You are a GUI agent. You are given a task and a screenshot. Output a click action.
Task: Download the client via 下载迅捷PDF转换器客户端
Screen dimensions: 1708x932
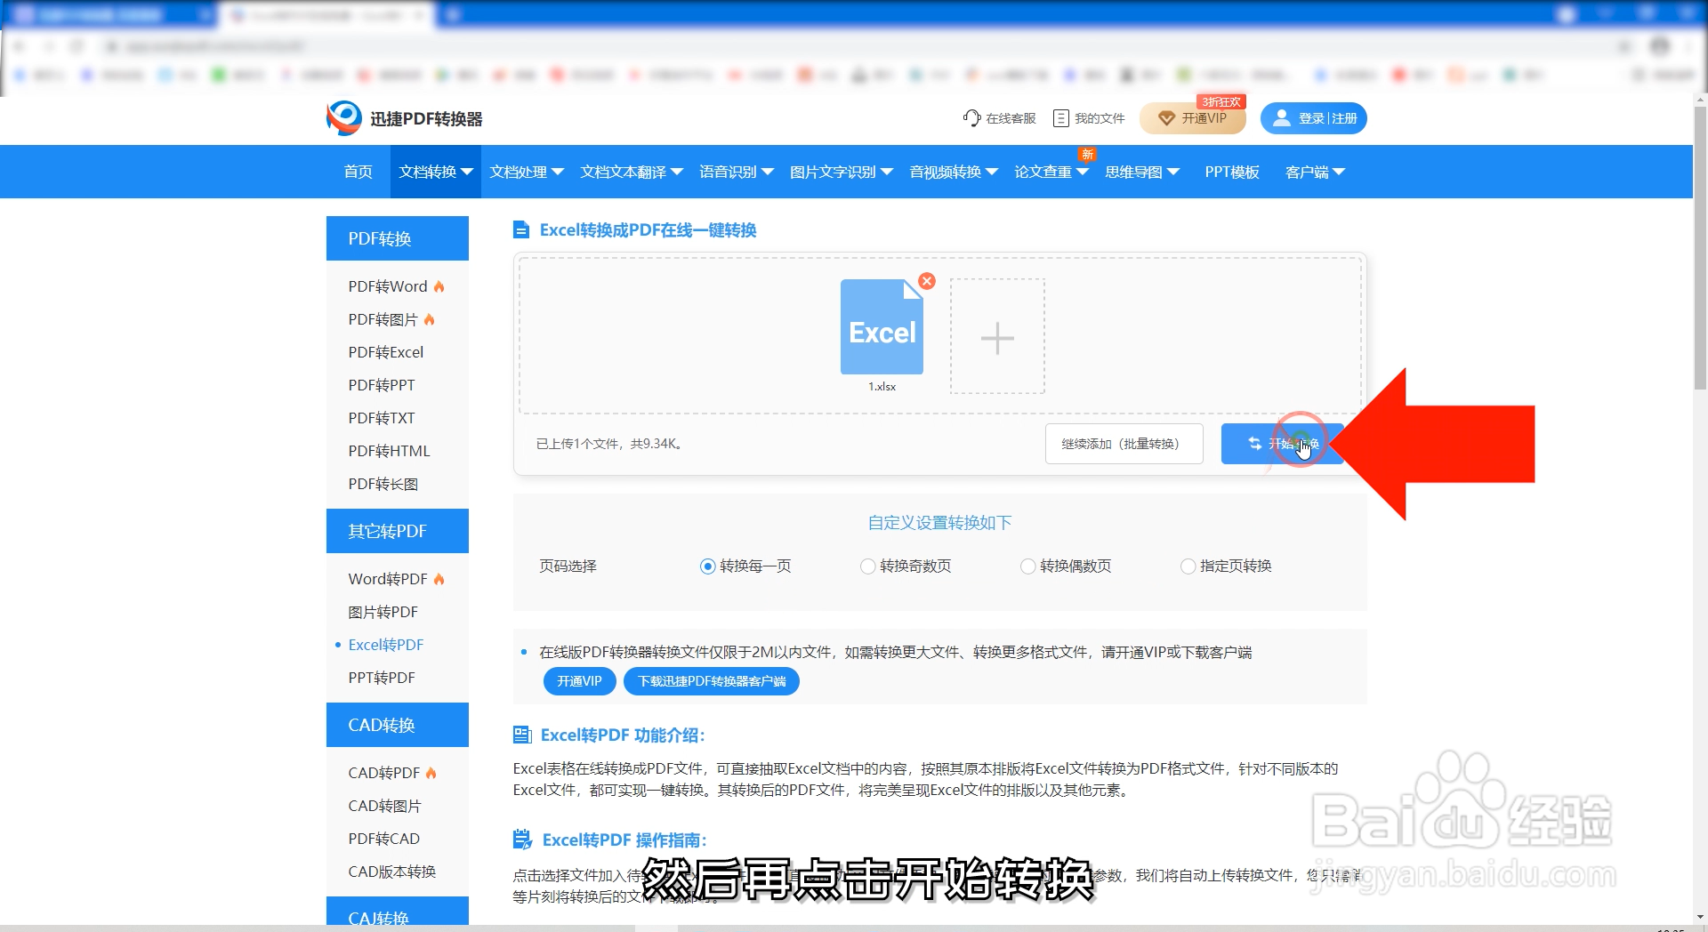pos(711,681)
